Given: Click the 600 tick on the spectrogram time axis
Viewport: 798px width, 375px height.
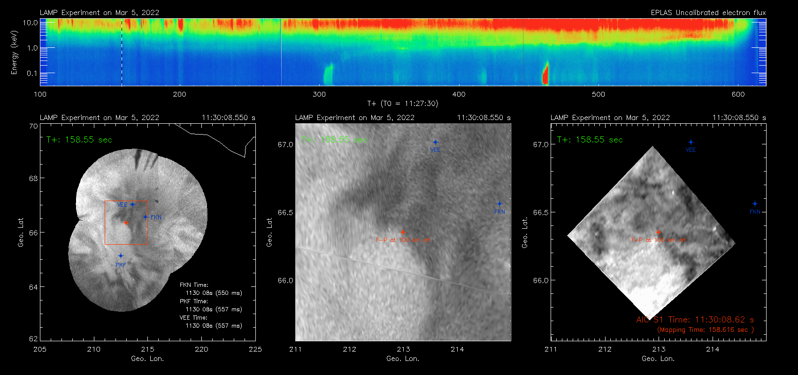Looking at the screenshot, I should tap(738, 94).
